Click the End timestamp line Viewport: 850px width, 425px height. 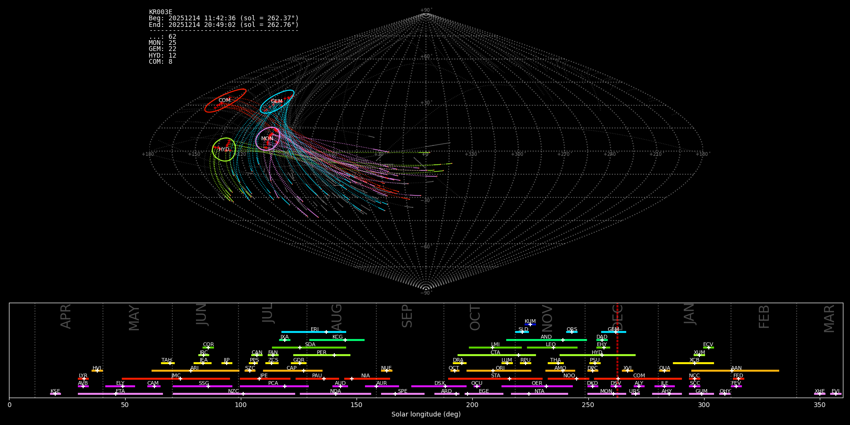tap(224, 25)
